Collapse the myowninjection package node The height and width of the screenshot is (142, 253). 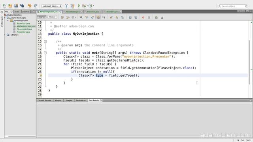8,21
